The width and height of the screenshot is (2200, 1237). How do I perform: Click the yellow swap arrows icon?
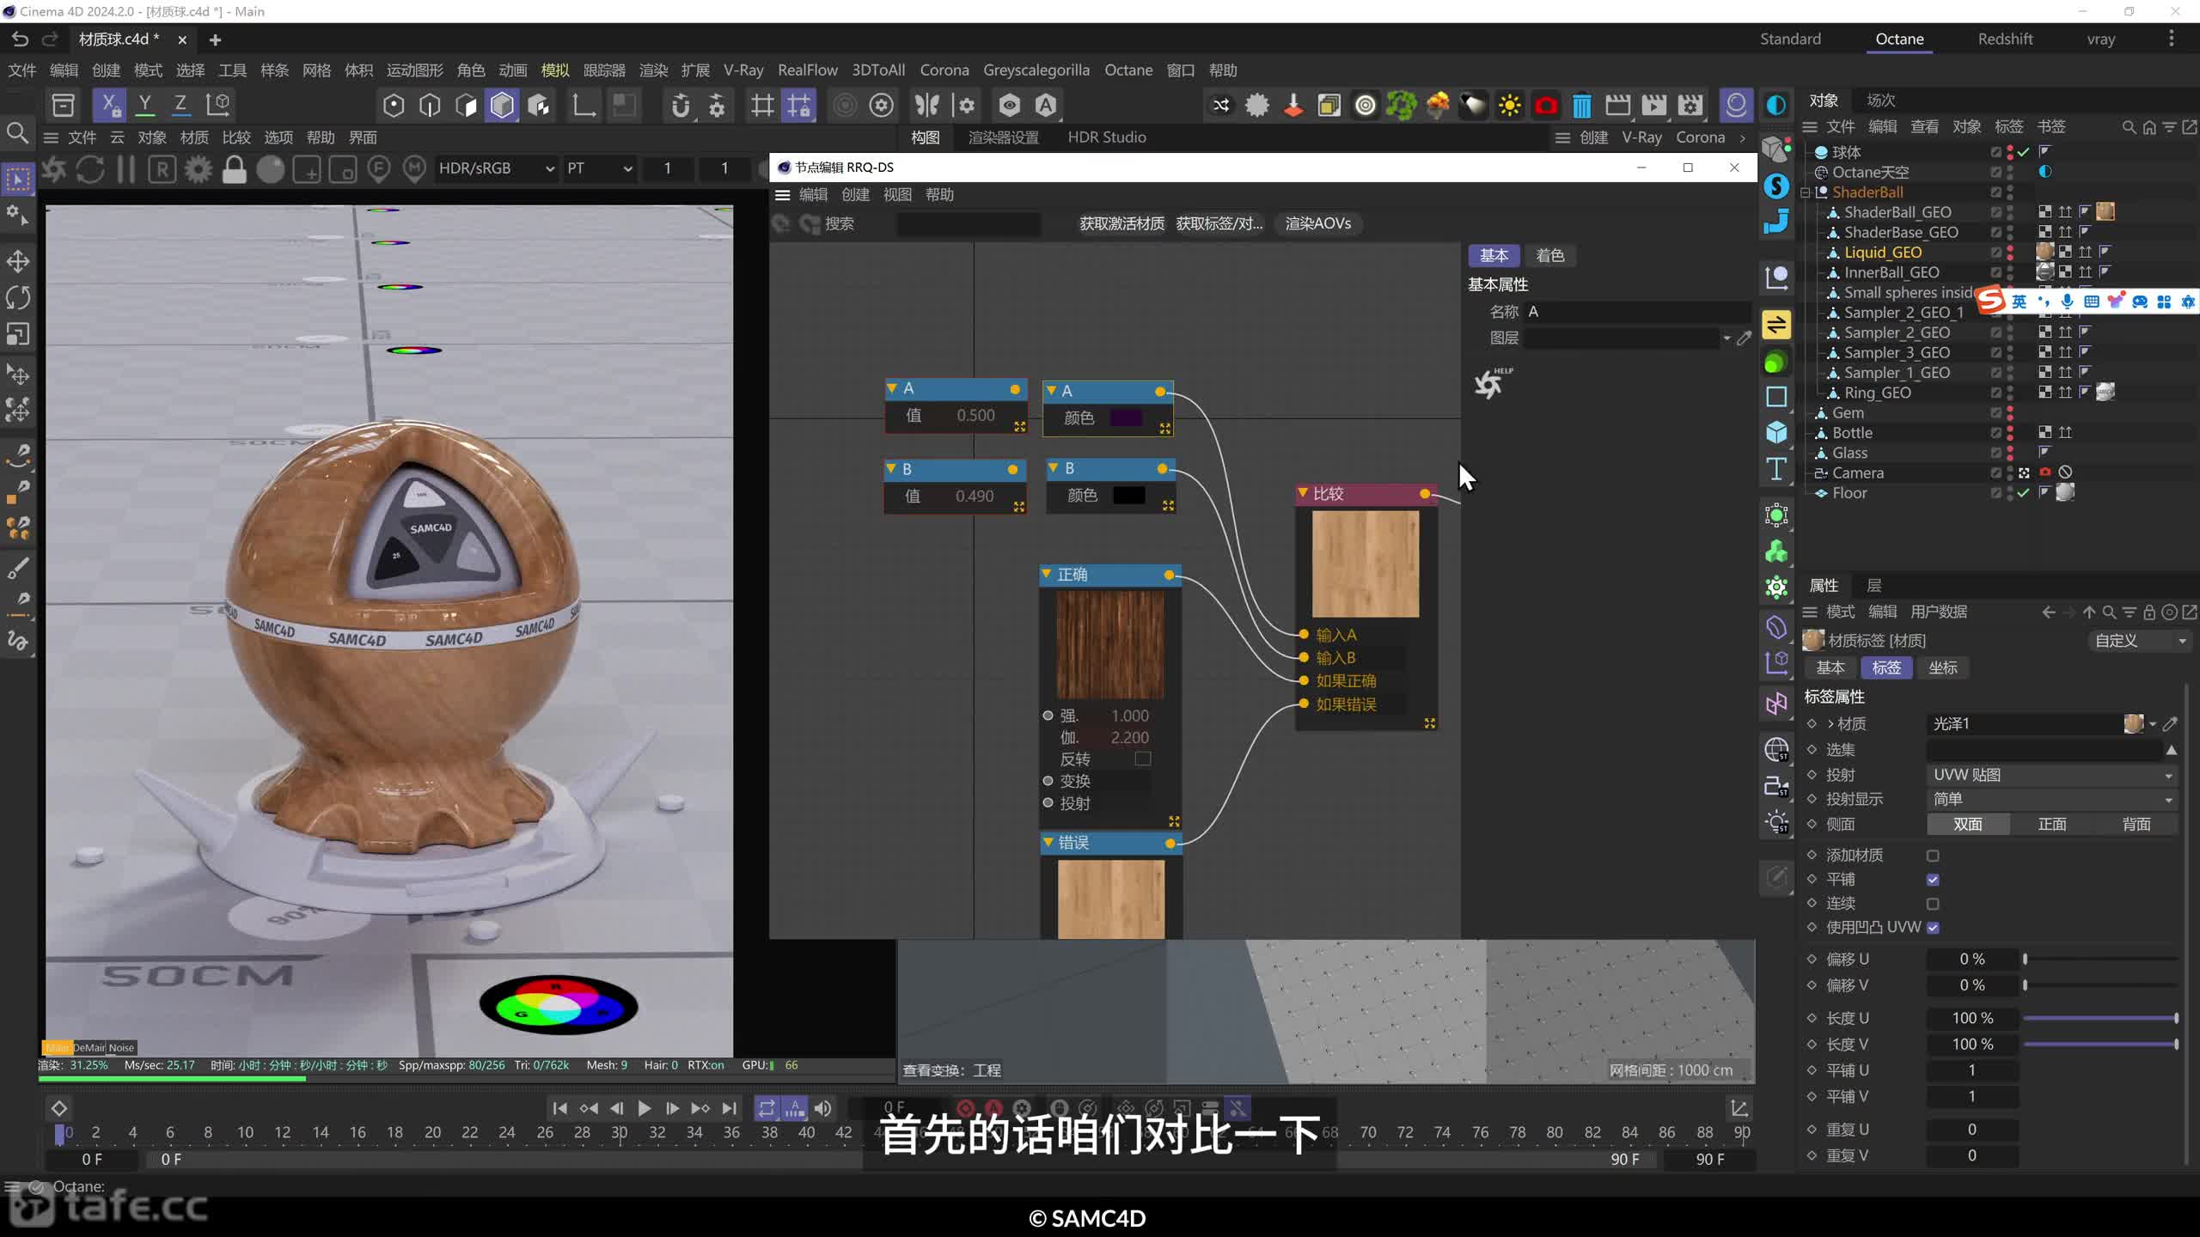[x=1775, y=325]
